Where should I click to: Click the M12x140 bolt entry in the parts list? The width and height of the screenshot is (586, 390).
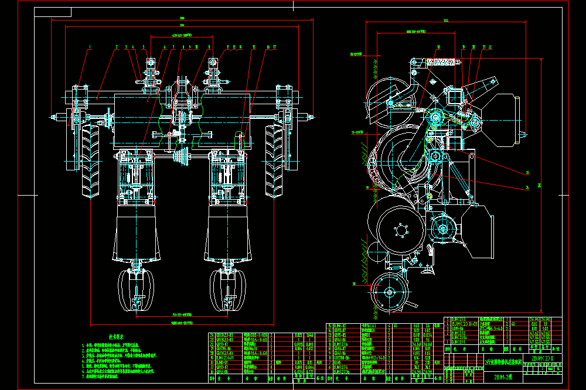373,358
